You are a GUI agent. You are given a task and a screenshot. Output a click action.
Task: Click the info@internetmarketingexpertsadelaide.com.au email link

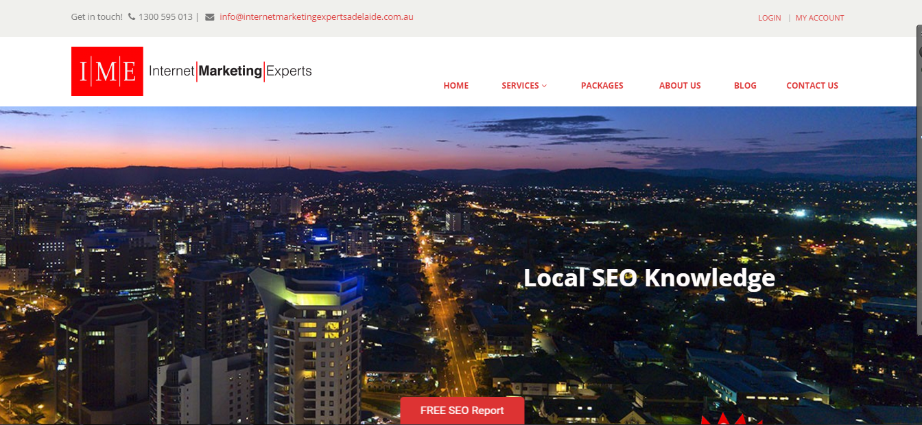click(316, 16)
